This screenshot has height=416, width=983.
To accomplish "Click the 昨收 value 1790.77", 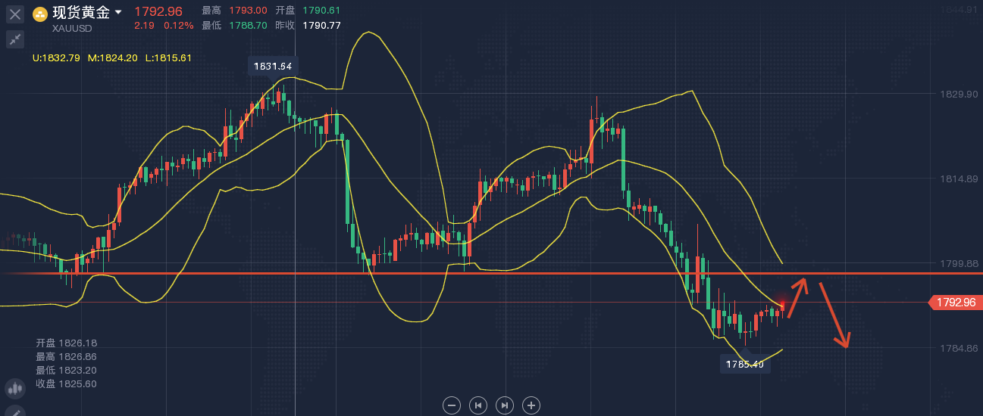I will (321, 25).
